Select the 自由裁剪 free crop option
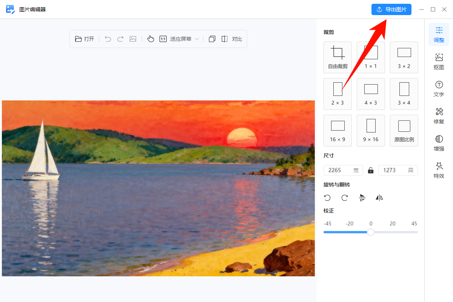The width and height of the screenshot is (453, 302). (337, 57)
